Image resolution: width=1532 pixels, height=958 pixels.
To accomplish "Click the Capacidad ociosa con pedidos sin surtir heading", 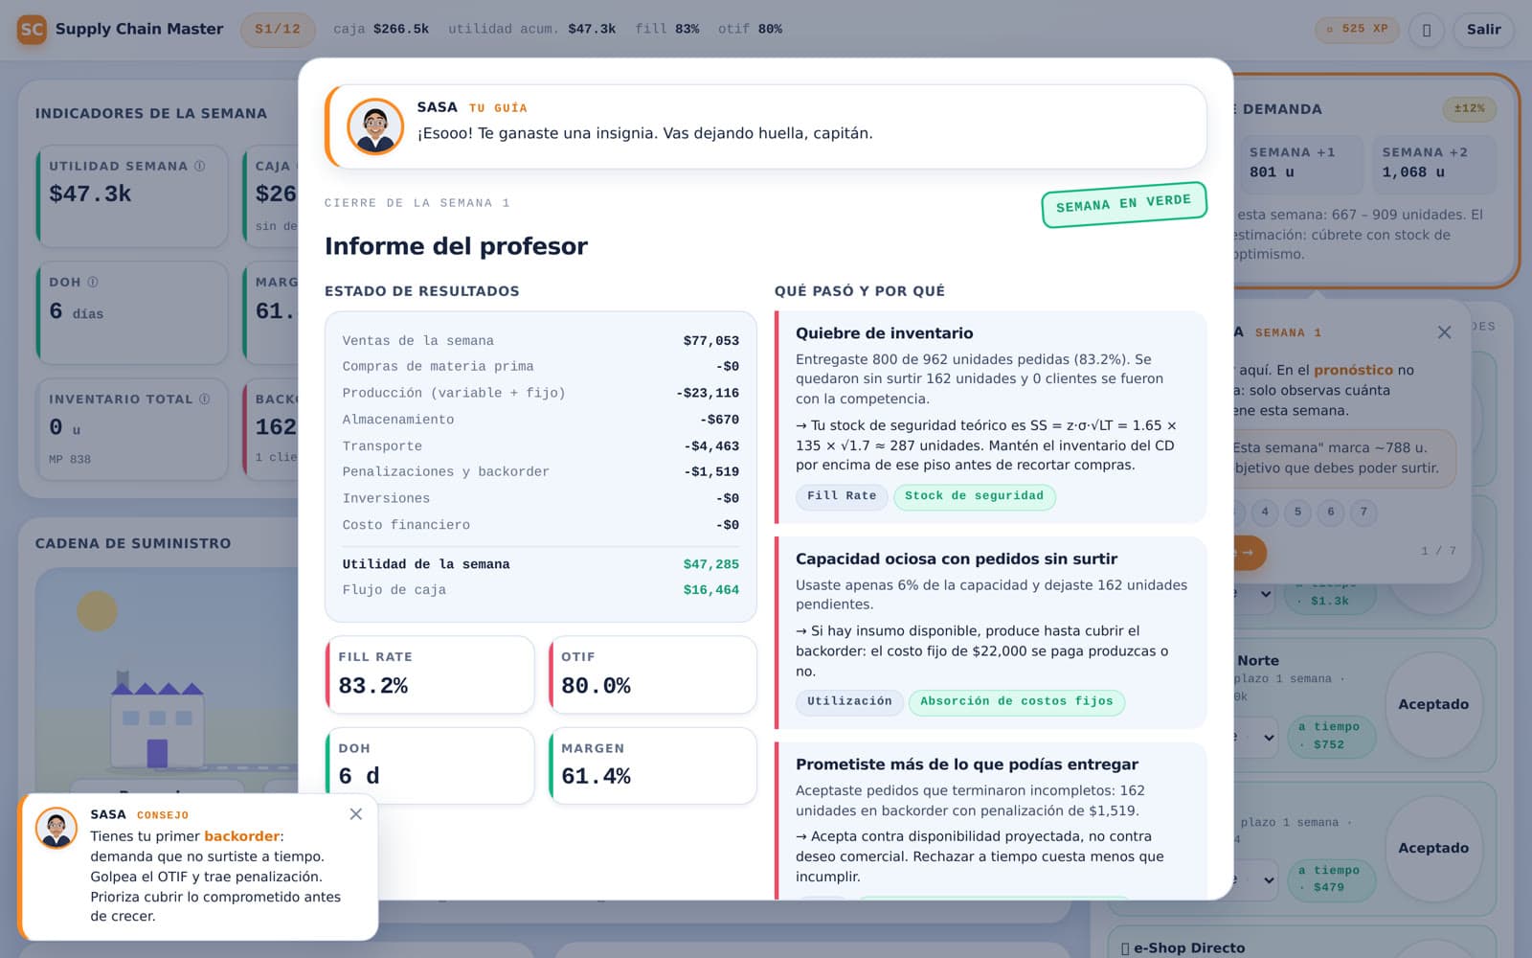I will tap(957, 559).
